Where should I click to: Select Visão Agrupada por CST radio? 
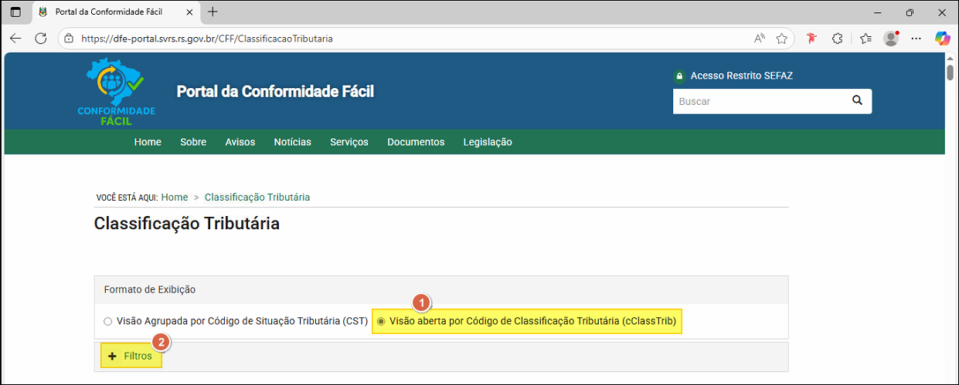tap(107, 322)
